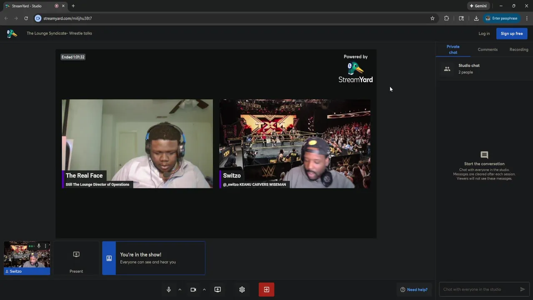Switch to the Comments tab
This screenshot has height=300, width=533.
point(488,50)
